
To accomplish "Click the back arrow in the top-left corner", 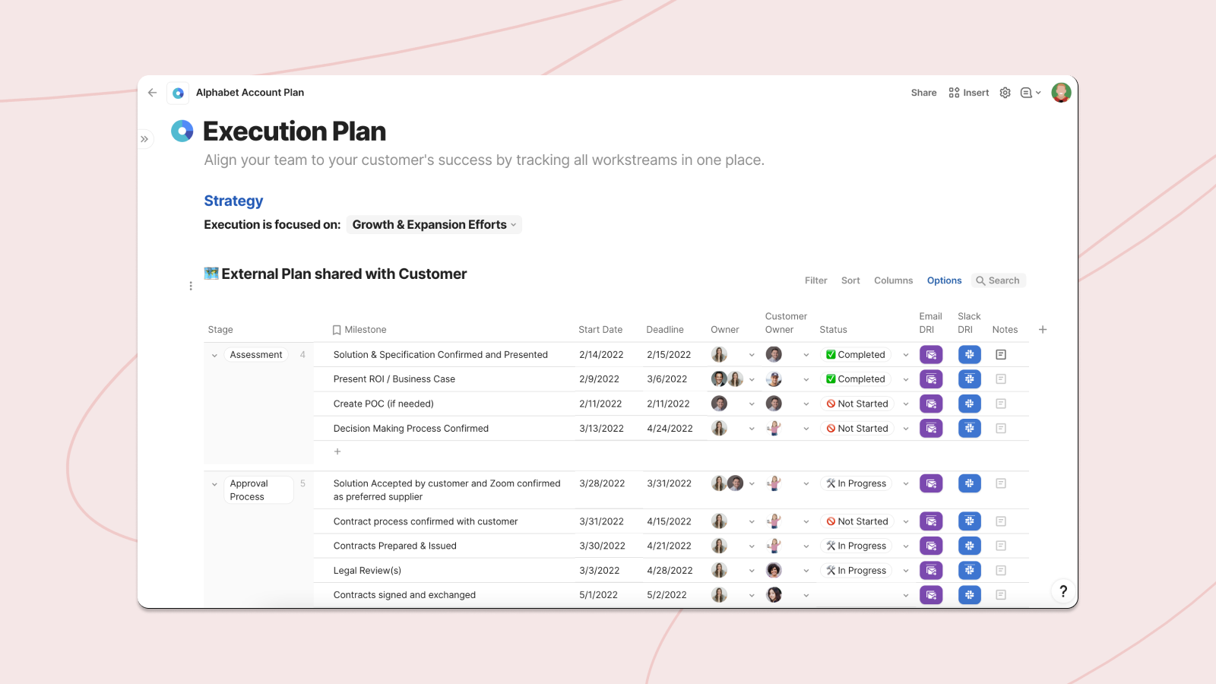I will click(152, 92).
